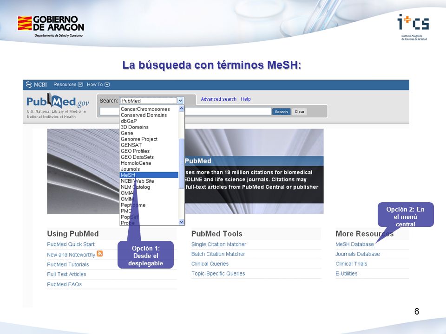Click the RSS feed icon
The height and width of the screenshot is (334, 446).
tap(99, 253)
